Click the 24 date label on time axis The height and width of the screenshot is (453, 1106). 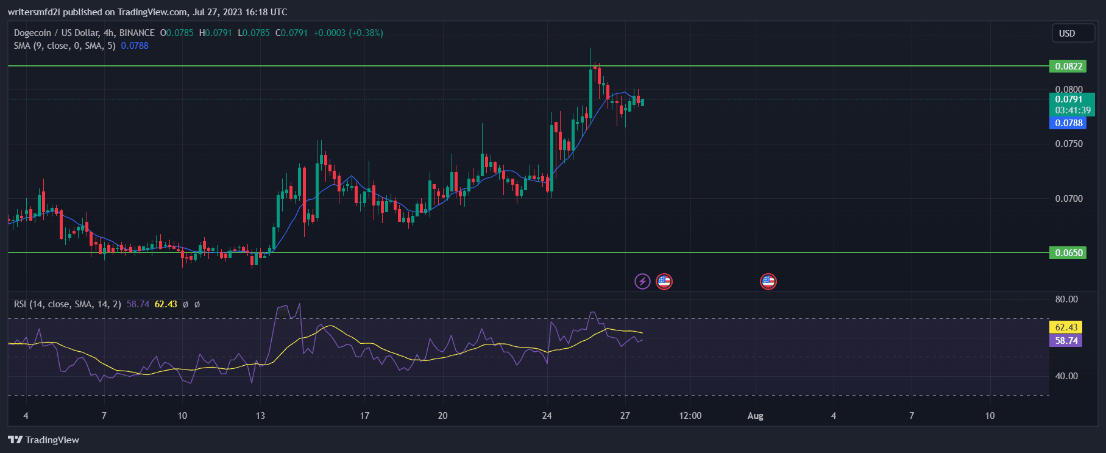pyautogui.click(x=547, y=416)
